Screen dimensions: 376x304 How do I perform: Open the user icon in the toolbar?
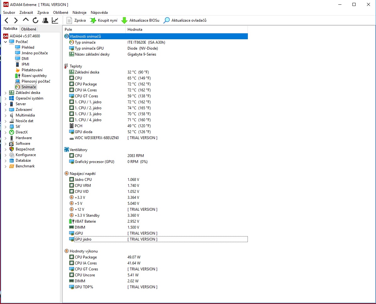click(x=45, y=20)
